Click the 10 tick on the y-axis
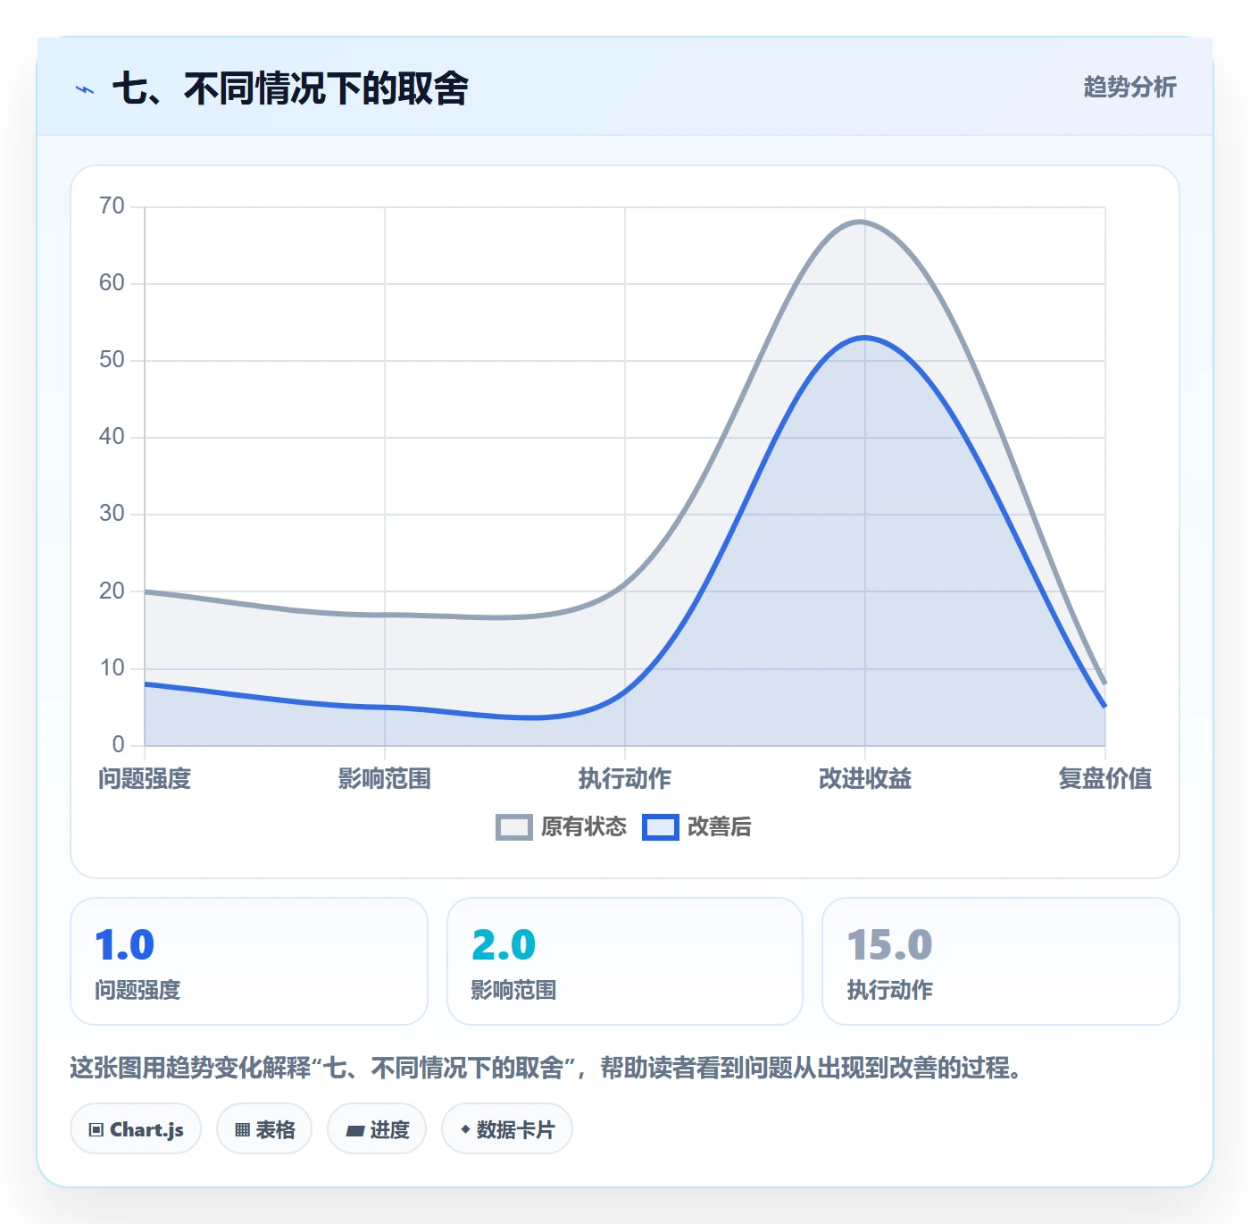Screen dimensions: 1250x1224 point(112,668)
